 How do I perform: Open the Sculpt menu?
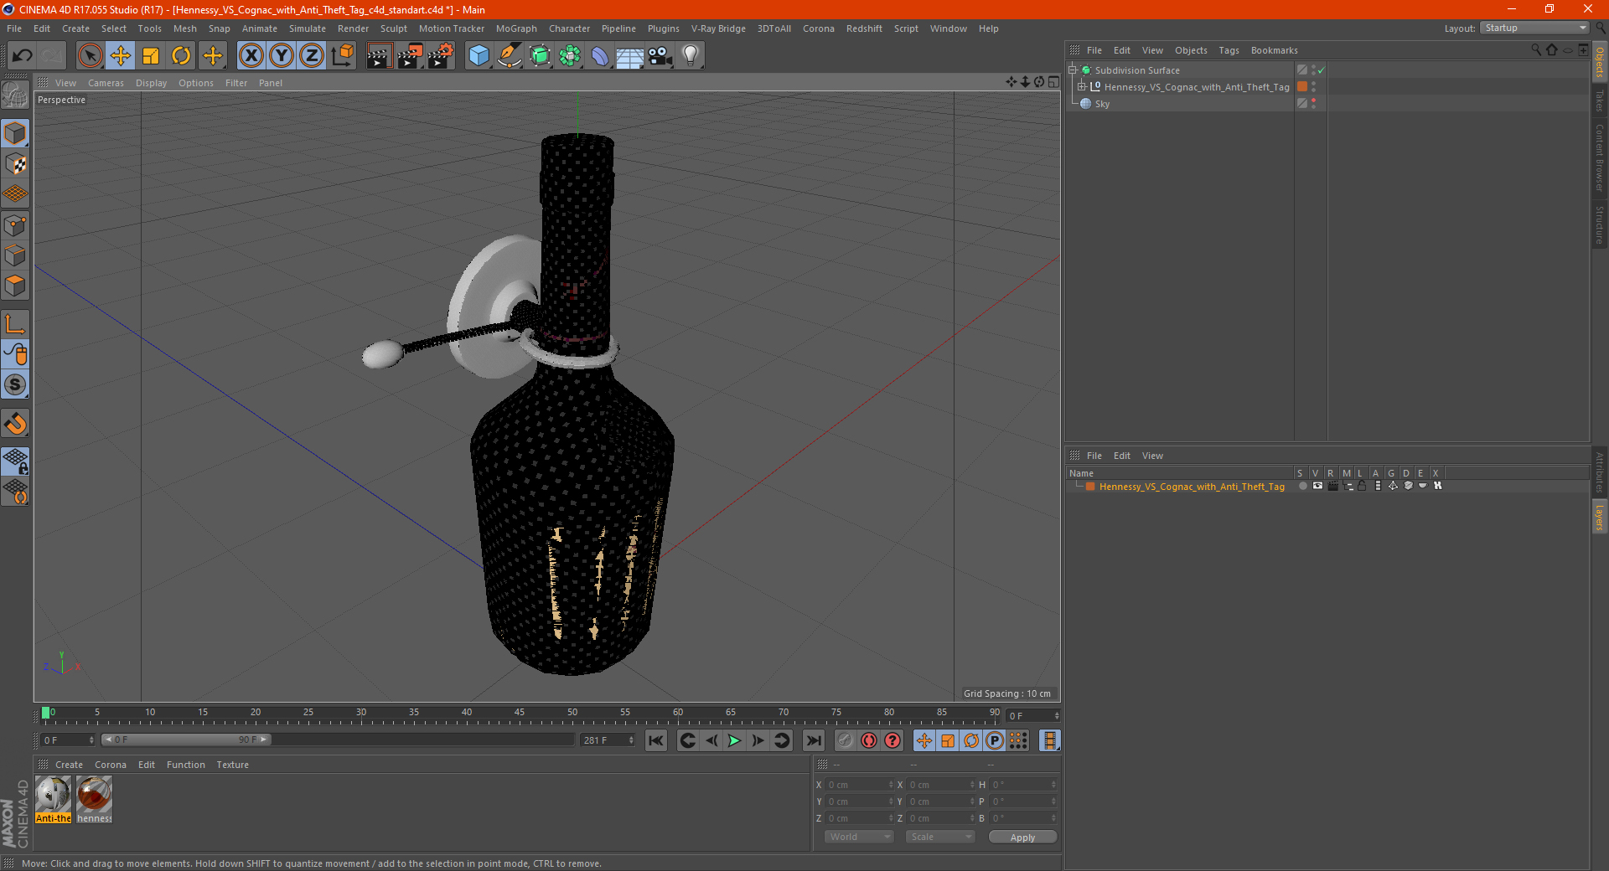click(x=393, y=28)
